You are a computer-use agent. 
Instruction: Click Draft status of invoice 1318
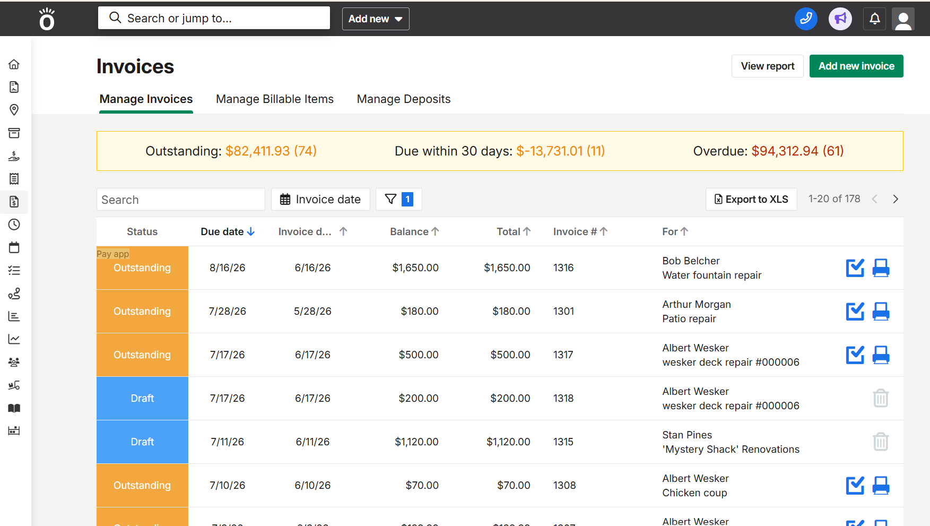[142, 399]
